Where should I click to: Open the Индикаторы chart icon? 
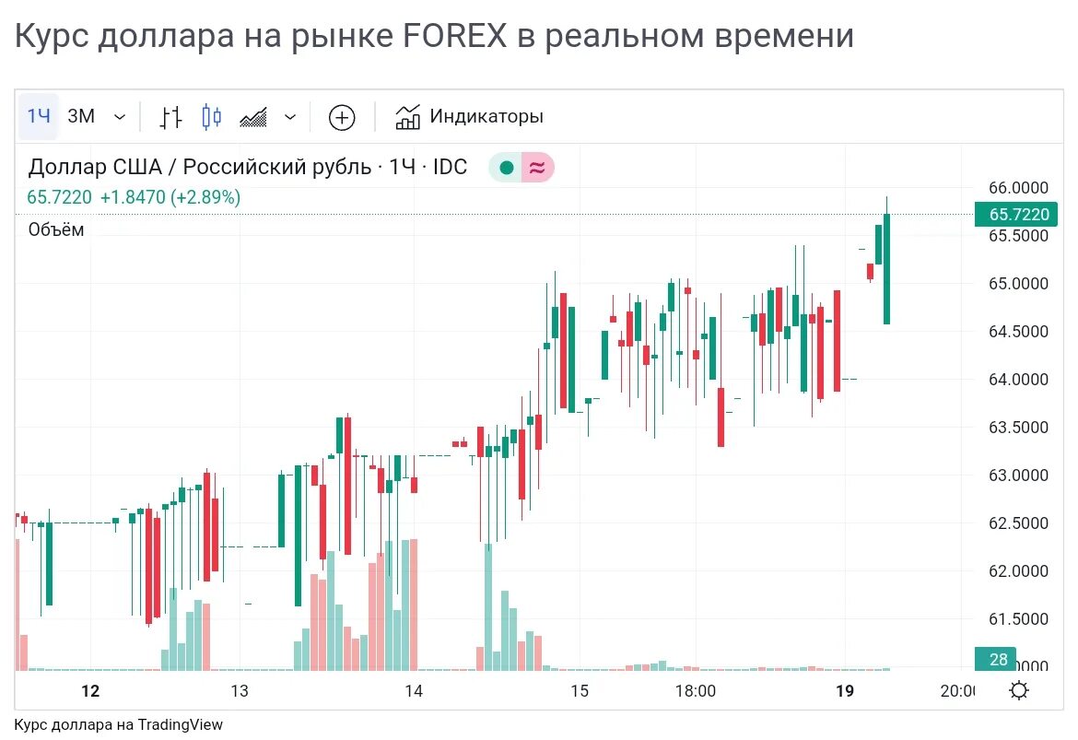point(407,117)
